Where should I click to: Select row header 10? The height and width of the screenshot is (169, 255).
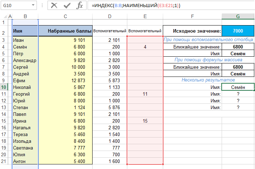point(4,87)
